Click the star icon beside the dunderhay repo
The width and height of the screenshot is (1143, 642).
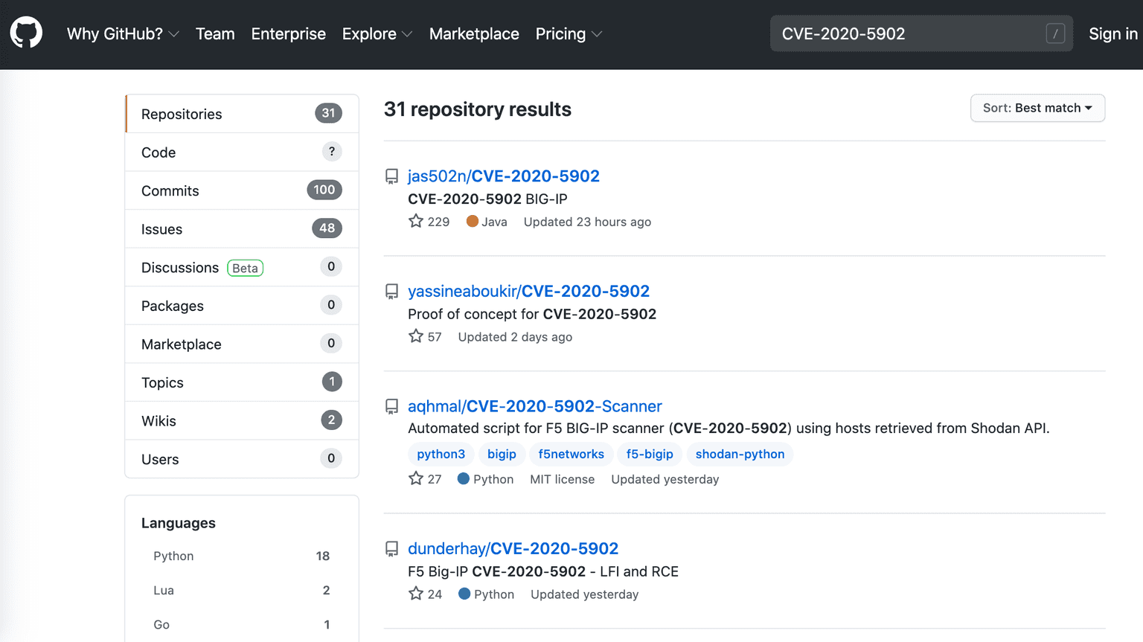coord(415,594)
